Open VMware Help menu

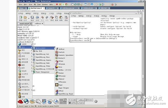click(x=51, y=5)
